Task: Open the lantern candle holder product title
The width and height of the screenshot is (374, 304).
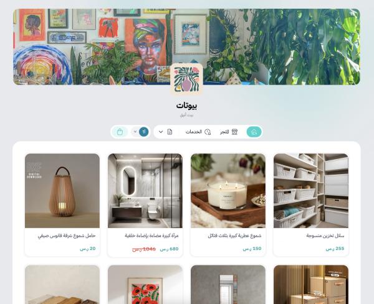Action: point(67,236)
